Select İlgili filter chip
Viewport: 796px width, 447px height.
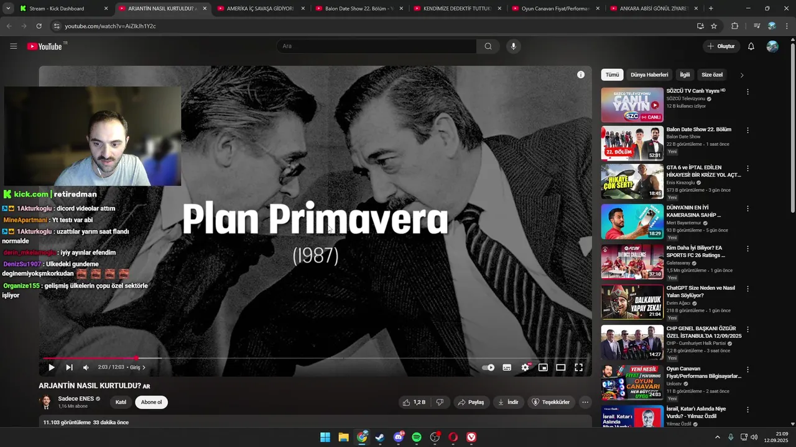[x=685, y=74]
